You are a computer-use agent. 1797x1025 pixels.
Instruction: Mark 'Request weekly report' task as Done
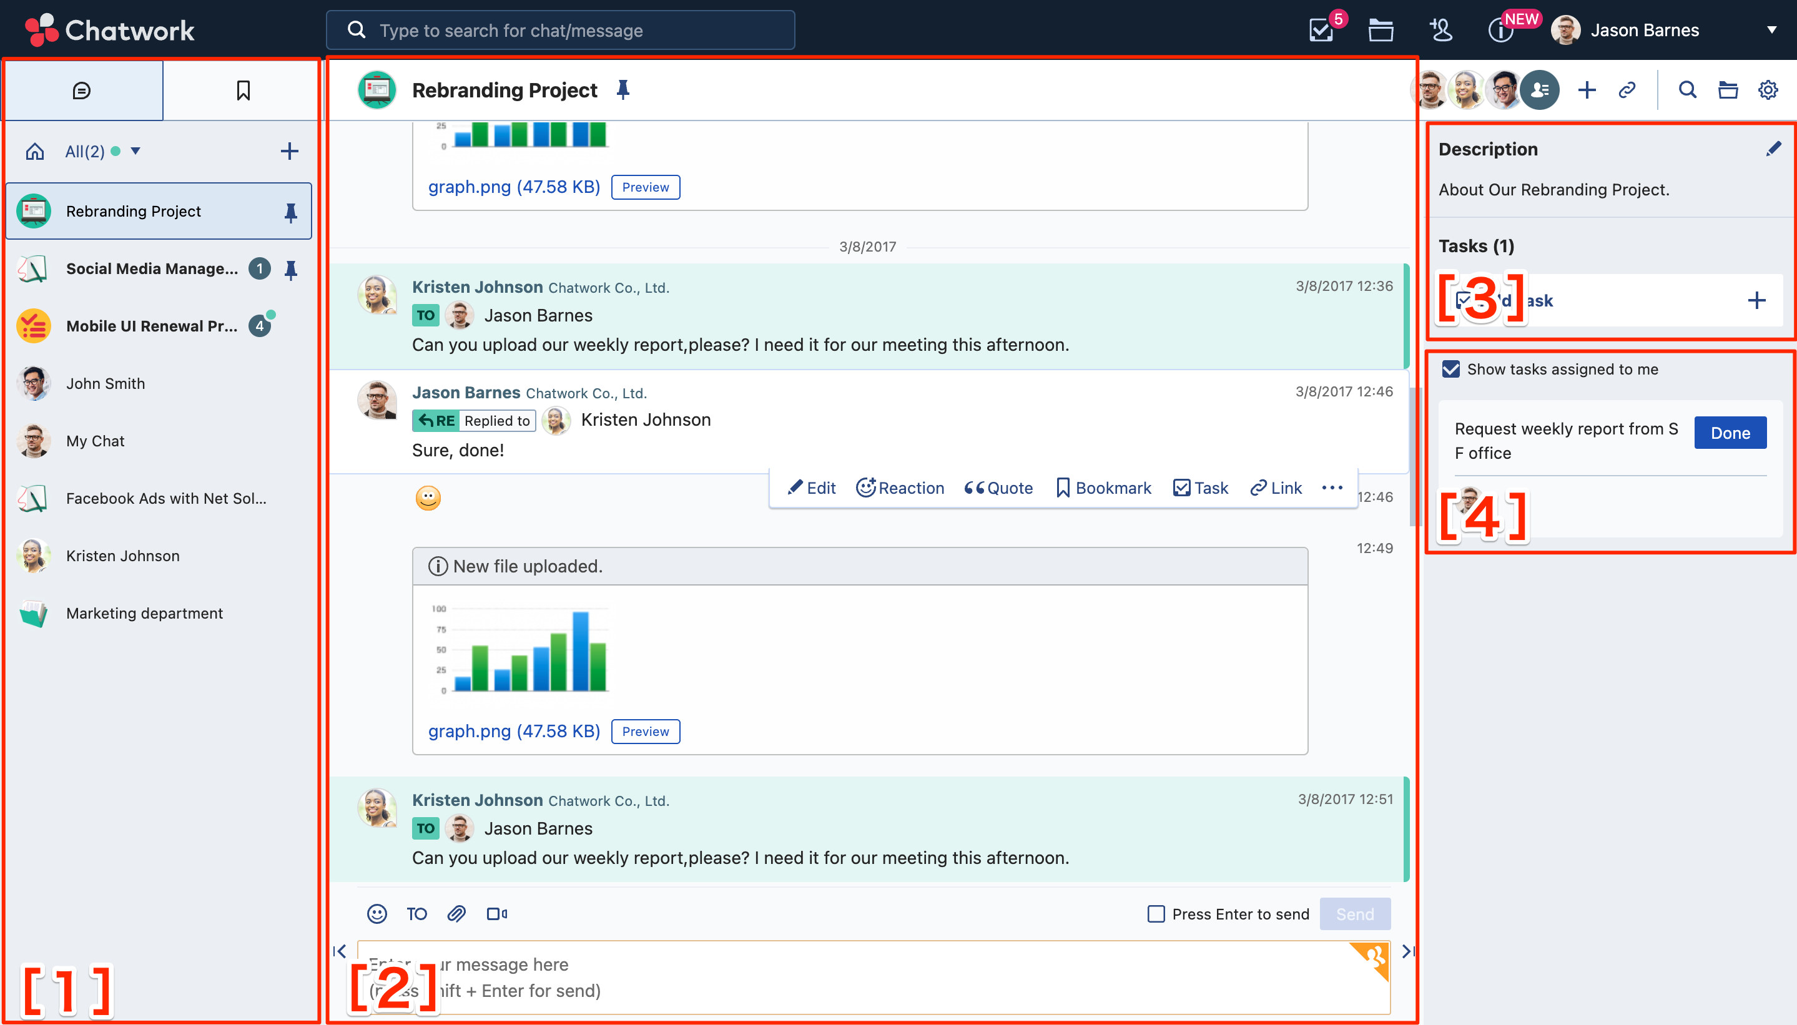tap(1730, 432)
